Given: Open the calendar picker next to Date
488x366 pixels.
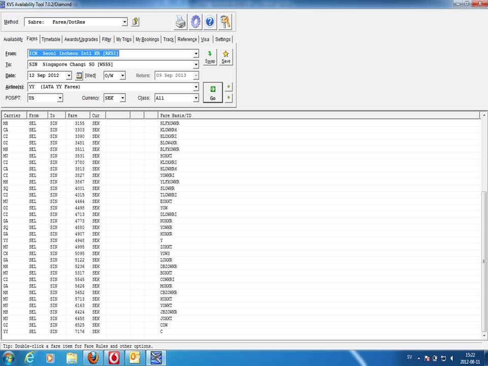Looking at the screenshot, I should (79, 76).
